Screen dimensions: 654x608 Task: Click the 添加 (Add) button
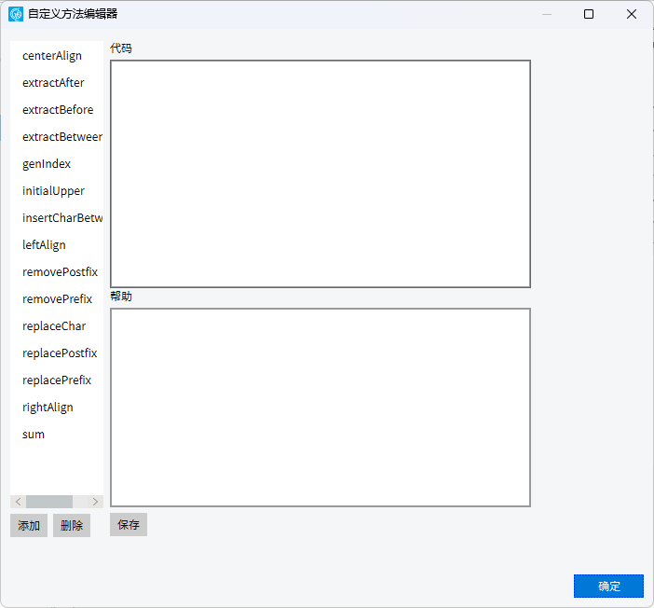[29, 525]
